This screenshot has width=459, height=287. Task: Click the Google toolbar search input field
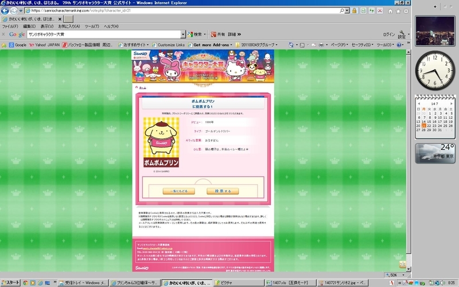coord(104,34)
